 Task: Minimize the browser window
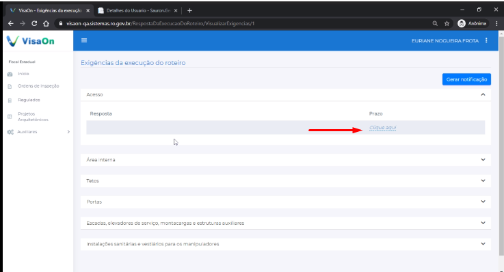point(462,10)
